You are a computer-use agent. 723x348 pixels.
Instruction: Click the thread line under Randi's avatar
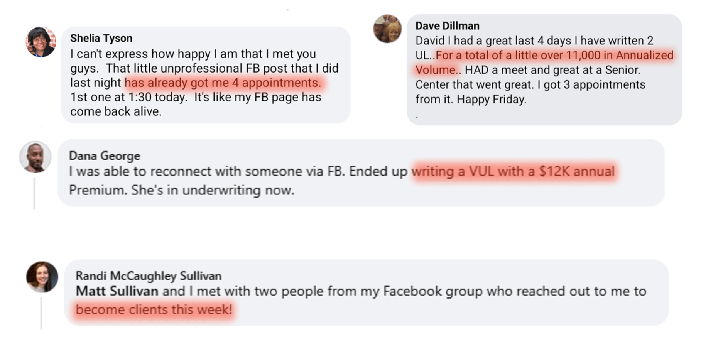click(x=41, y=313)
